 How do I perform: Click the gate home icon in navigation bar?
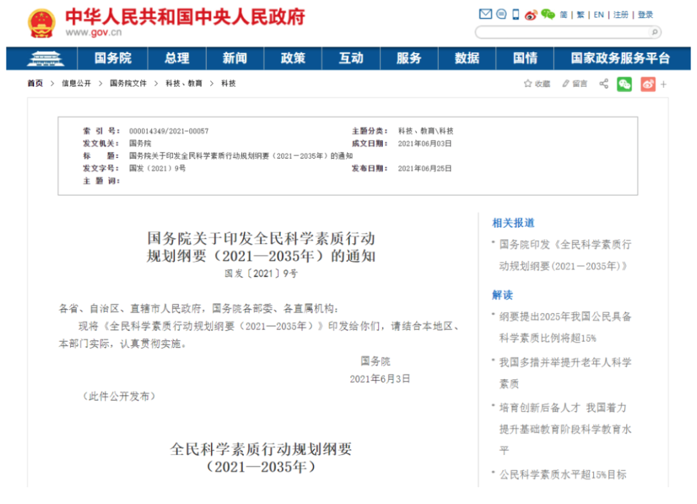tap(41, 58)
